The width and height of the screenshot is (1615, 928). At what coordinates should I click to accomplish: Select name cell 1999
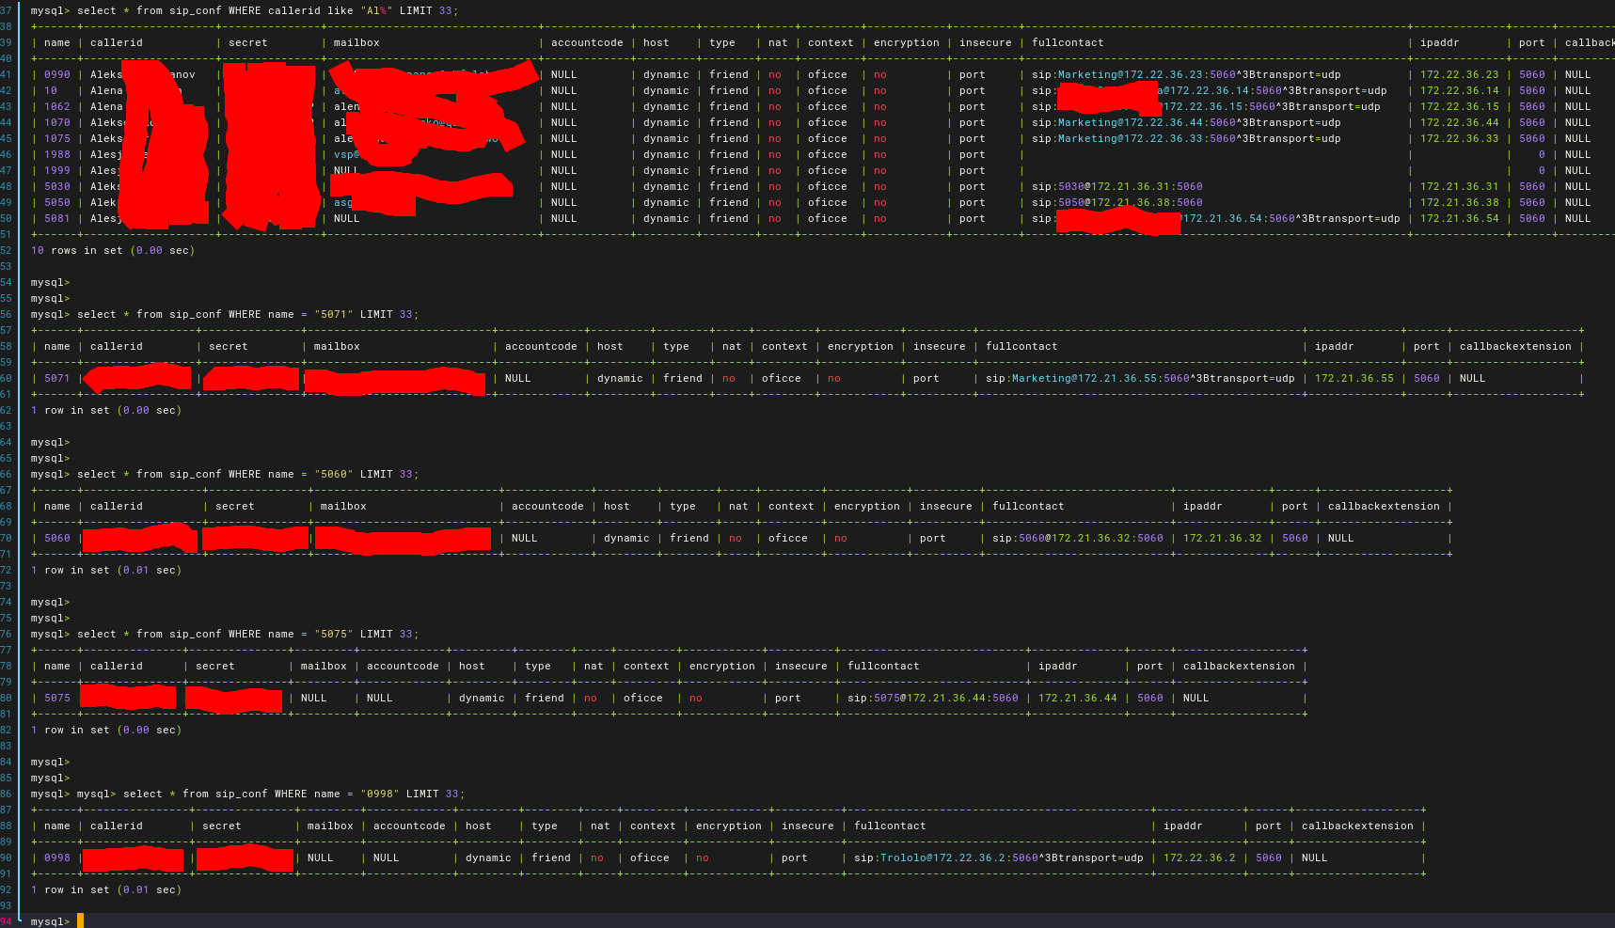click(56, 170)
